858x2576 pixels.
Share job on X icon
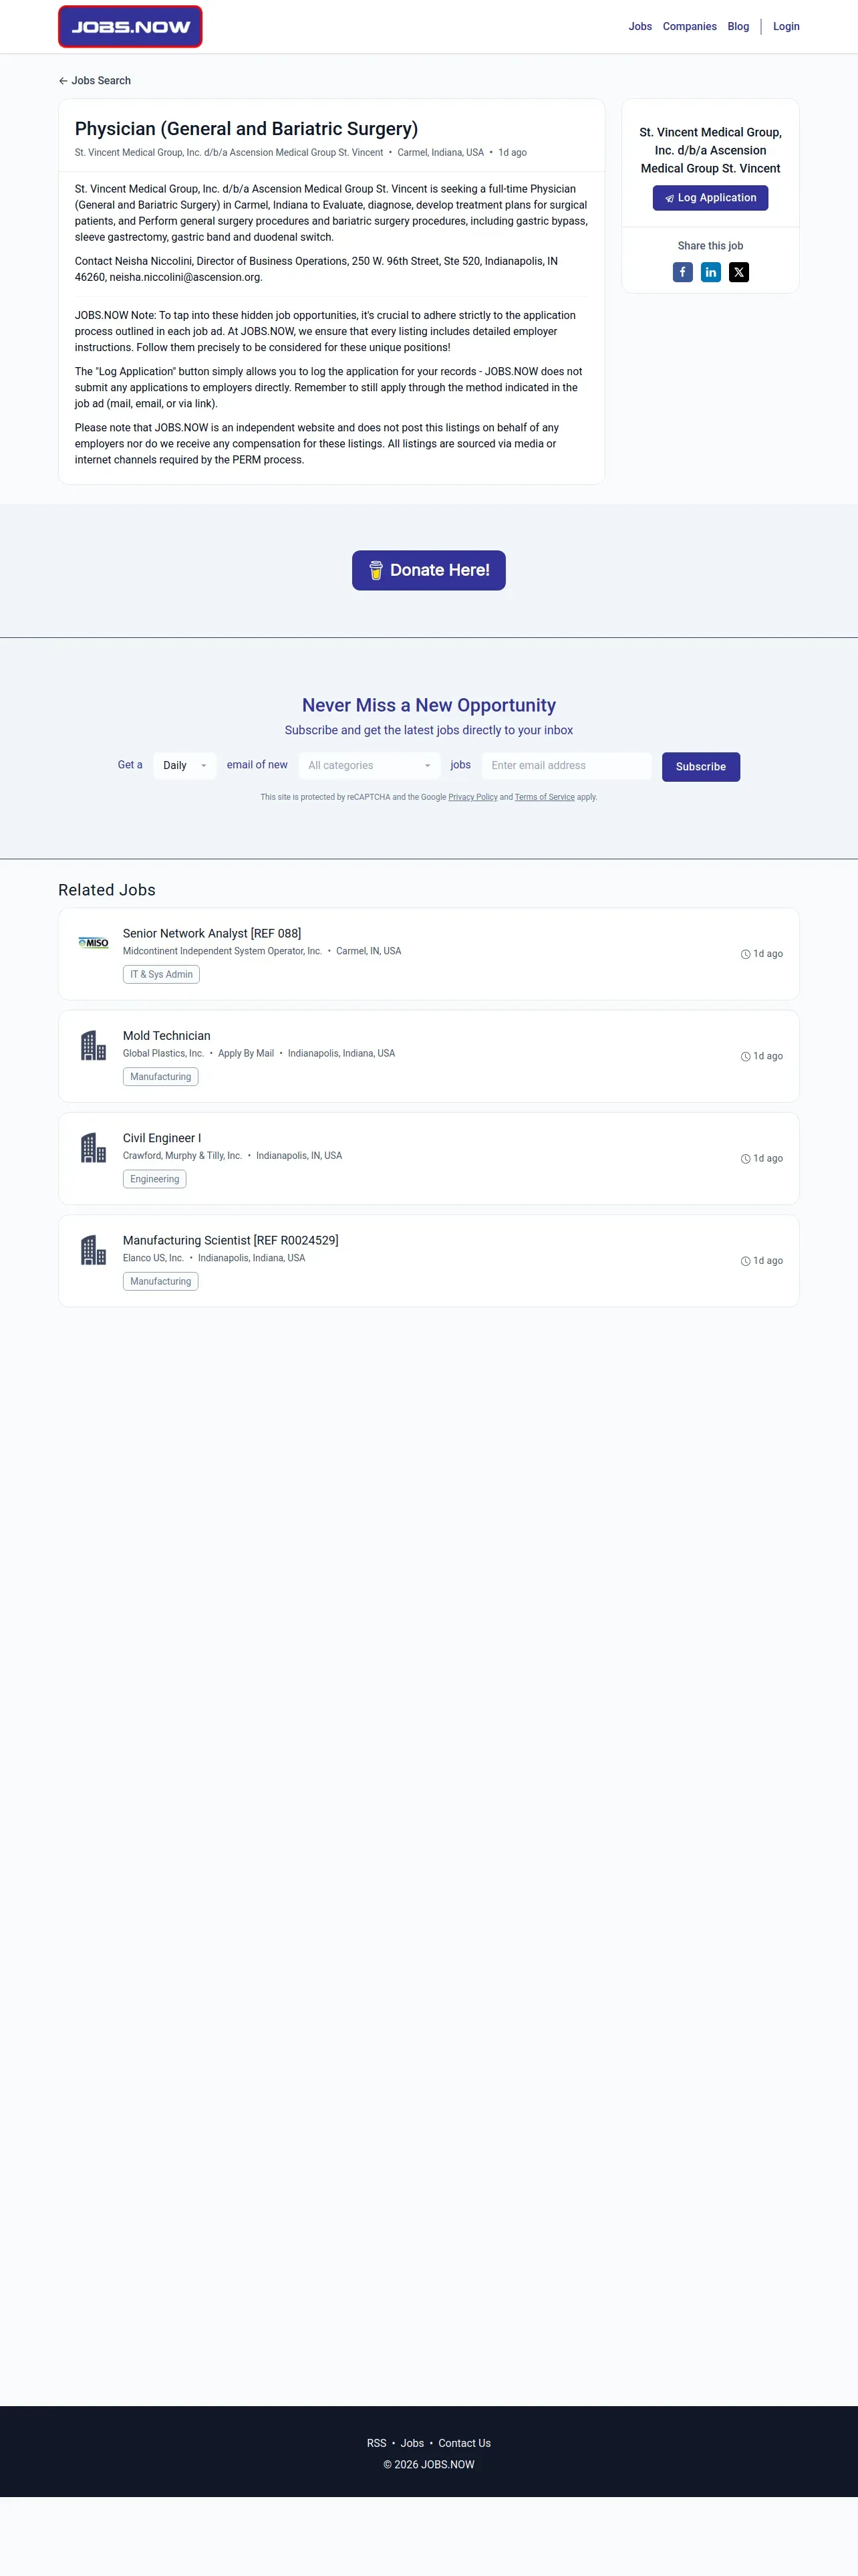click(x=738, y=272)
